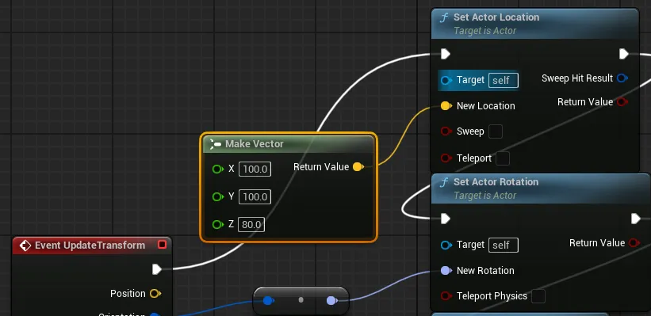Click the Make Vector node header icon
The height and width of the screenshot is (316, 651).
click(215, 144)
